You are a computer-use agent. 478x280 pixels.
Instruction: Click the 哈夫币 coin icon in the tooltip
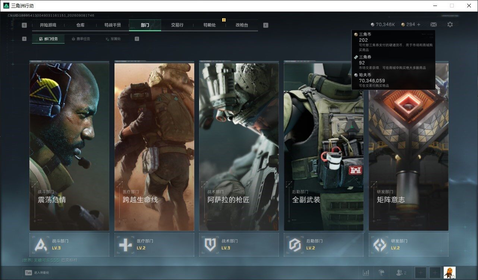356,75
